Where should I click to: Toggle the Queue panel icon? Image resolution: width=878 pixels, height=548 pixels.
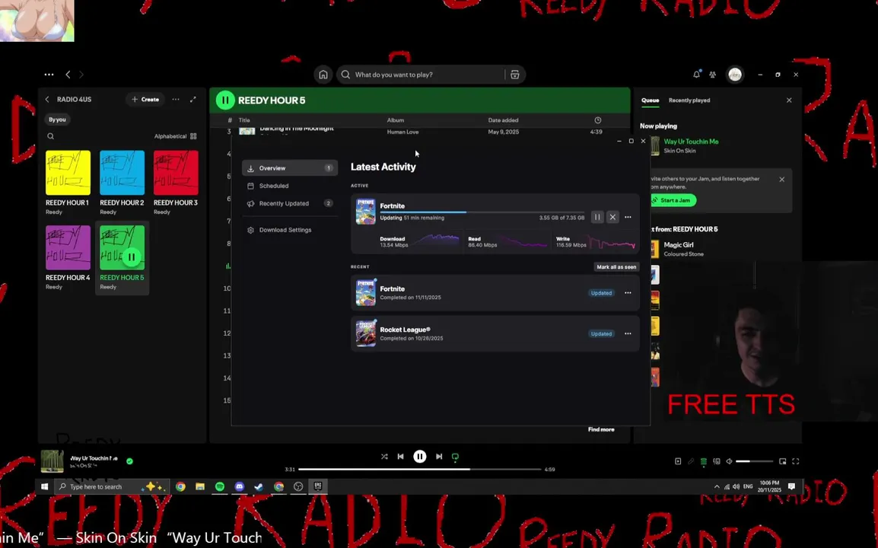(704, 461)
